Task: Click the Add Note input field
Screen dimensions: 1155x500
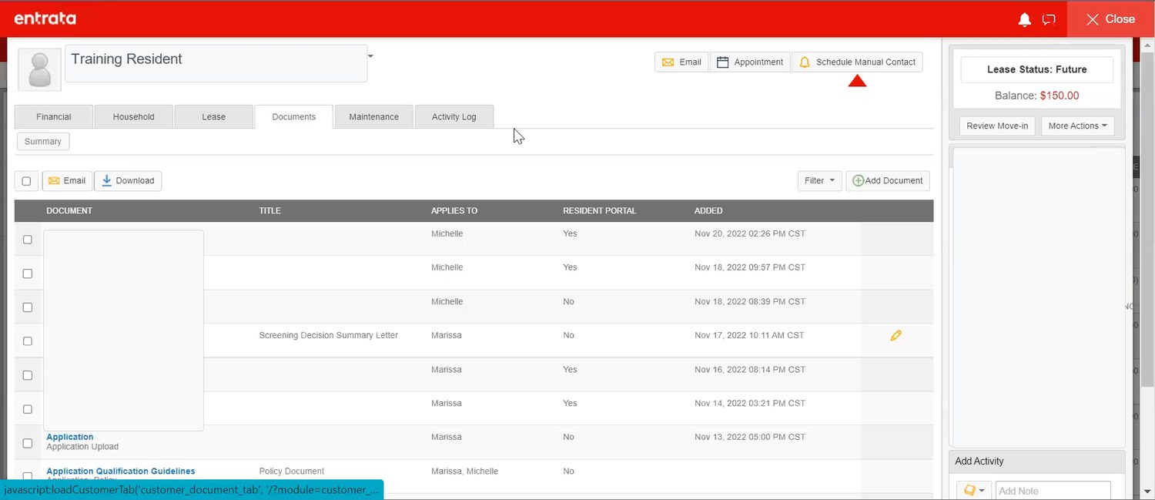Action: point(1053,491)
